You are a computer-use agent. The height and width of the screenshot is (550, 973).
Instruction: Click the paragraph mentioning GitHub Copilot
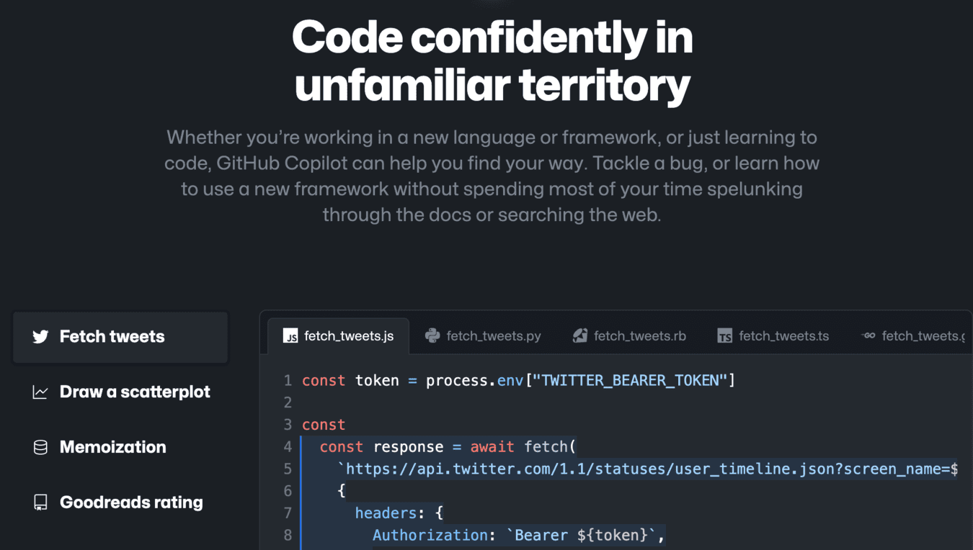492,176
